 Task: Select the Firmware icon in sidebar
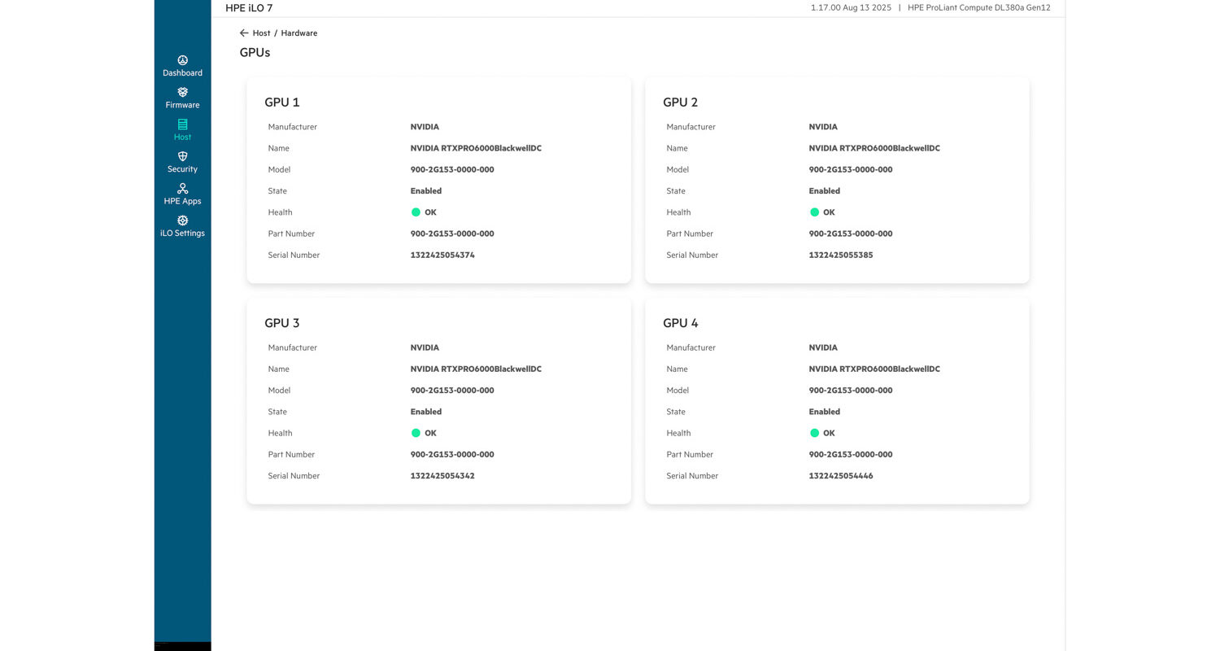(x=182, y=92)
